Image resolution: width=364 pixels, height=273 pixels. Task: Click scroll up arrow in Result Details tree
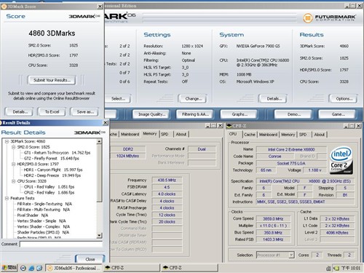tap(99, 141)
